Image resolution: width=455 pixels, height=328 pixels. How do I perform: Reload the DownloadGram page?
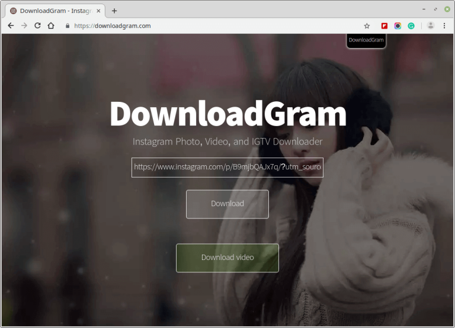[38, 26]
